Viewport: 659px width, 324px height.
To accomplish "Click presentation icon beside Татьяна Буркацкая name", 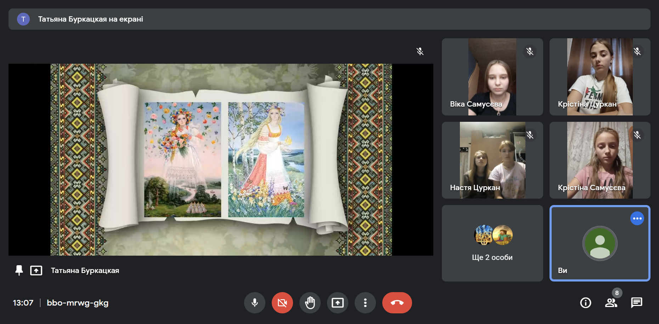I will pyautogui.click(x=36, y=271).
